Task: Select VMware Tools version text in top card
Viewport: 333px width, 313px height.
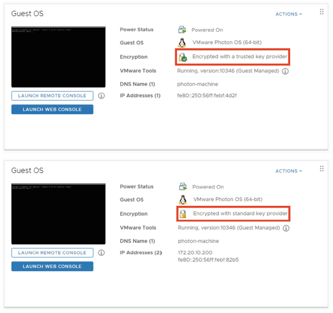Action: 228,71
